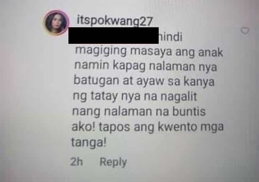Click the final word "tanga!"
The image size is (259, 182).
coord(89,142)
